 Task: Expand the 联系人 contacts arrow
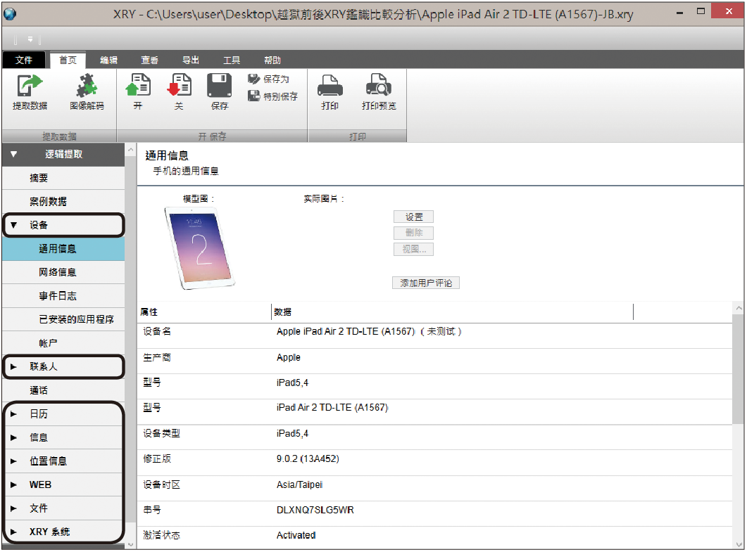pyautogui.click(x=14, y=367)
